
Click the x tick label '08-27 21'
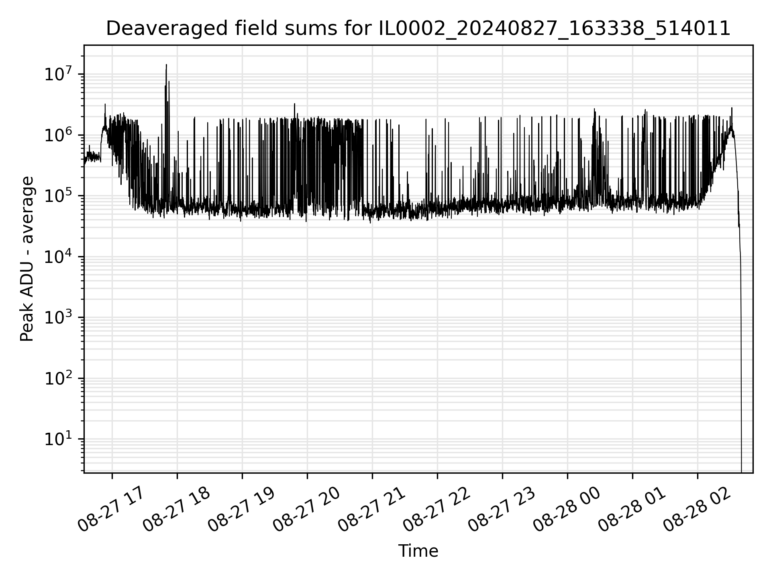[x=371, y=510]
